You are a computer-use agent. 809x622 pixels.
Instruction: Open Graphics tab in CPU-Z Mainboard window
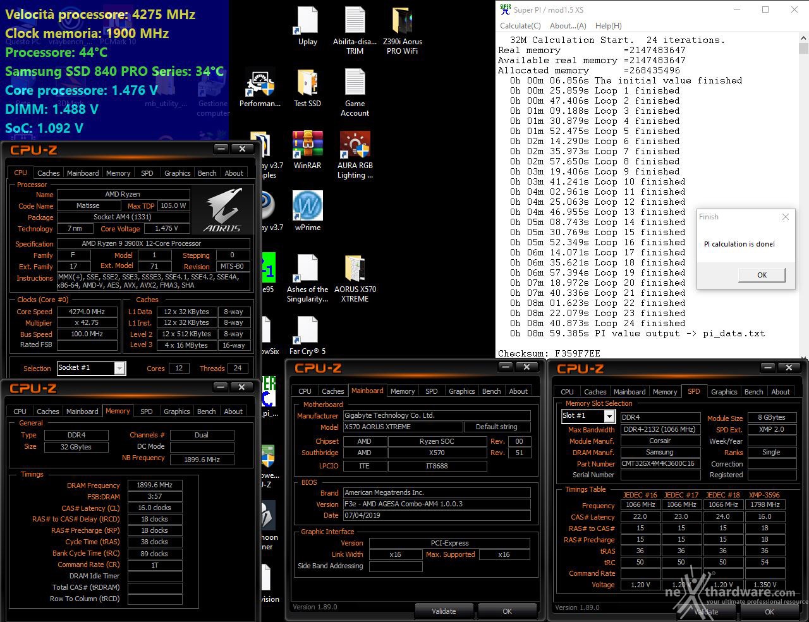click(462, 391)
